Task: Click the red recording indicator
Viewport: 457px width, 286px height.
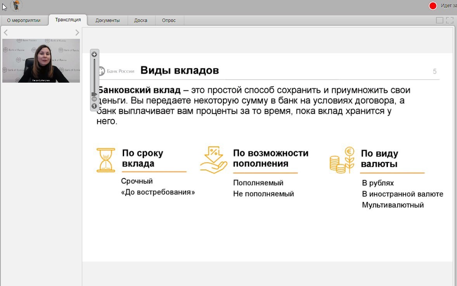Action: point(433,6)
